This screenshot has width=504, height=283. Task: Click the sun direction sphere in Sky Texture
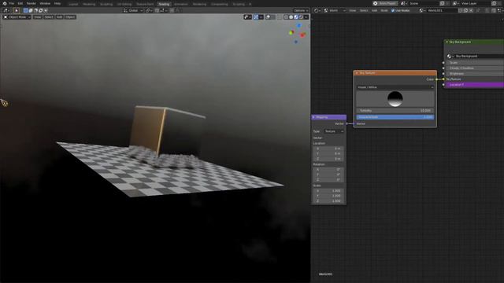395,99
